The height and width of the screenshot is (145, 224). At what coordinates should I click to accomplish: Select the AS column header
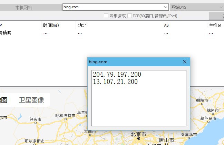pyautogui.click(x=166, y=26)
